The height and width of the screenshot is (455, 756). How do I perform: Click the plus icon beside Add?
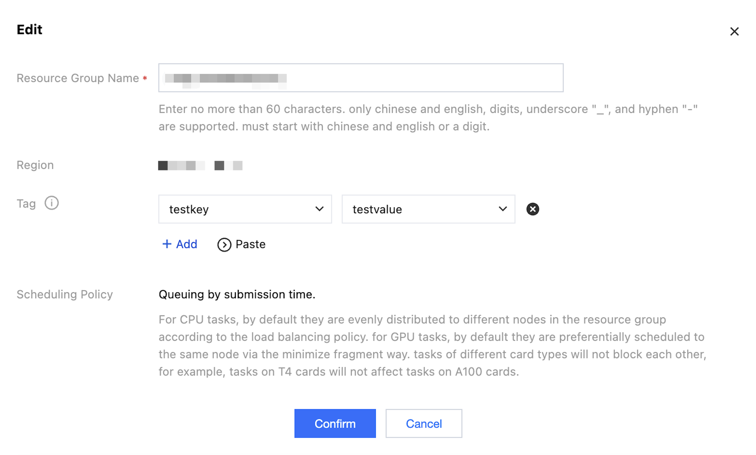pos(167,244)
